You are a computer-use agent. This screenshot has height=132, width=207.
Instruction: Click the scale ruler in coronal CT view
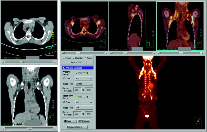tap(53, 104)
